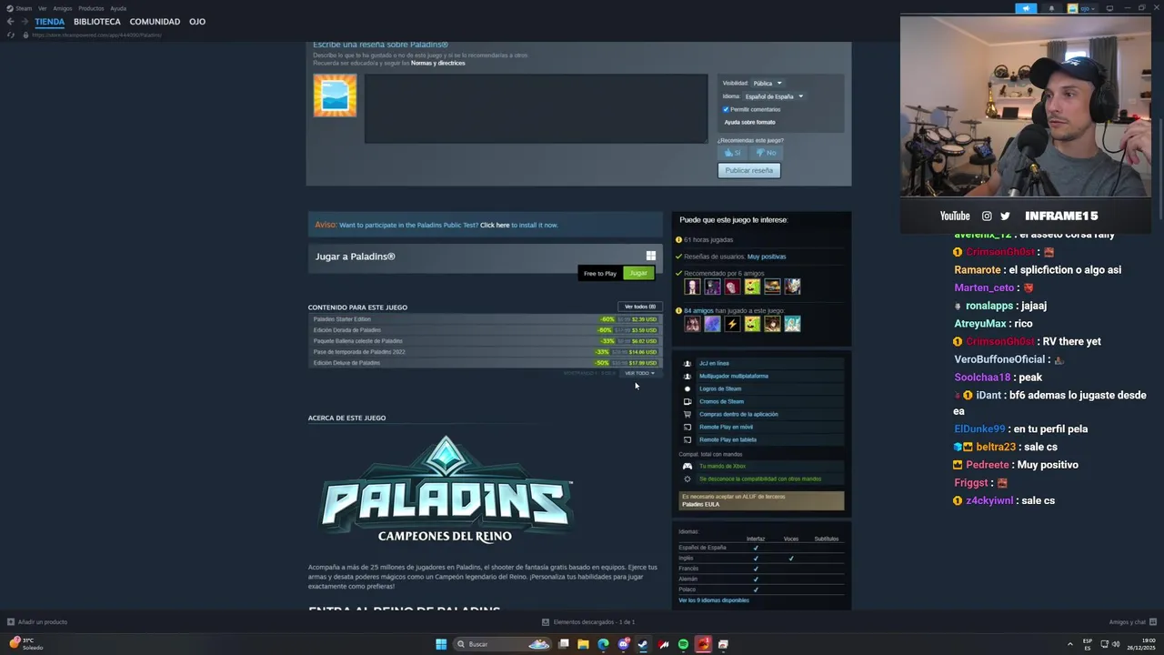Click the Publicar reseña button
The image size is (1164, 655).
click(x=749, y=170)
